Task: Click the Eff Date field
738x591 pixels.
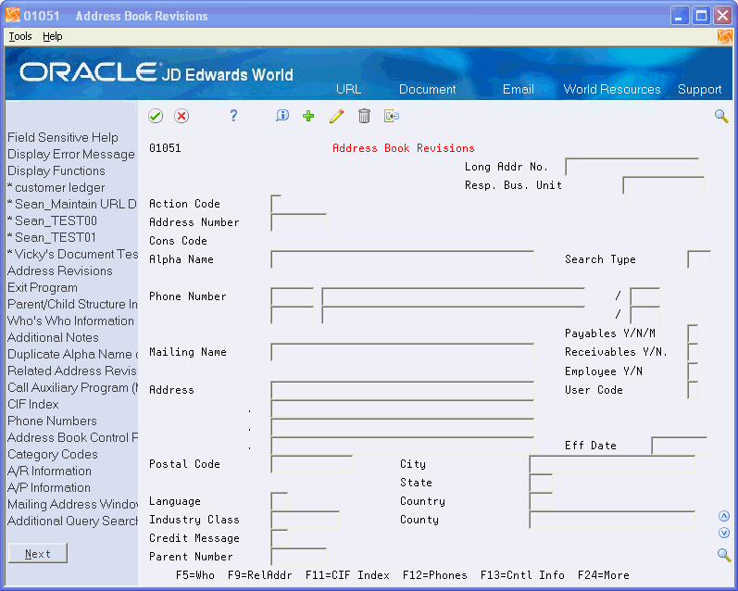Action: point(679,446)
